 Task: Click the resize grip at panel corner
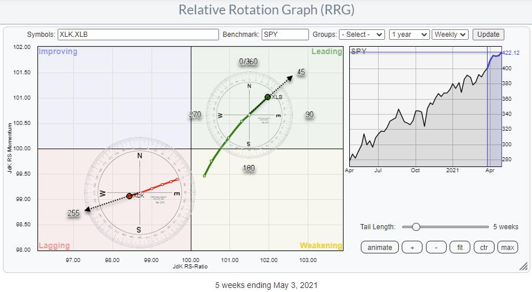[523, 266]
